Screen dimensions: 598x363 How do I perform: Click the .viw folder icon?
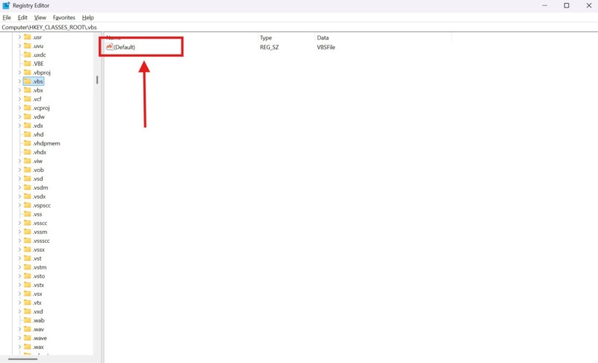28,161
